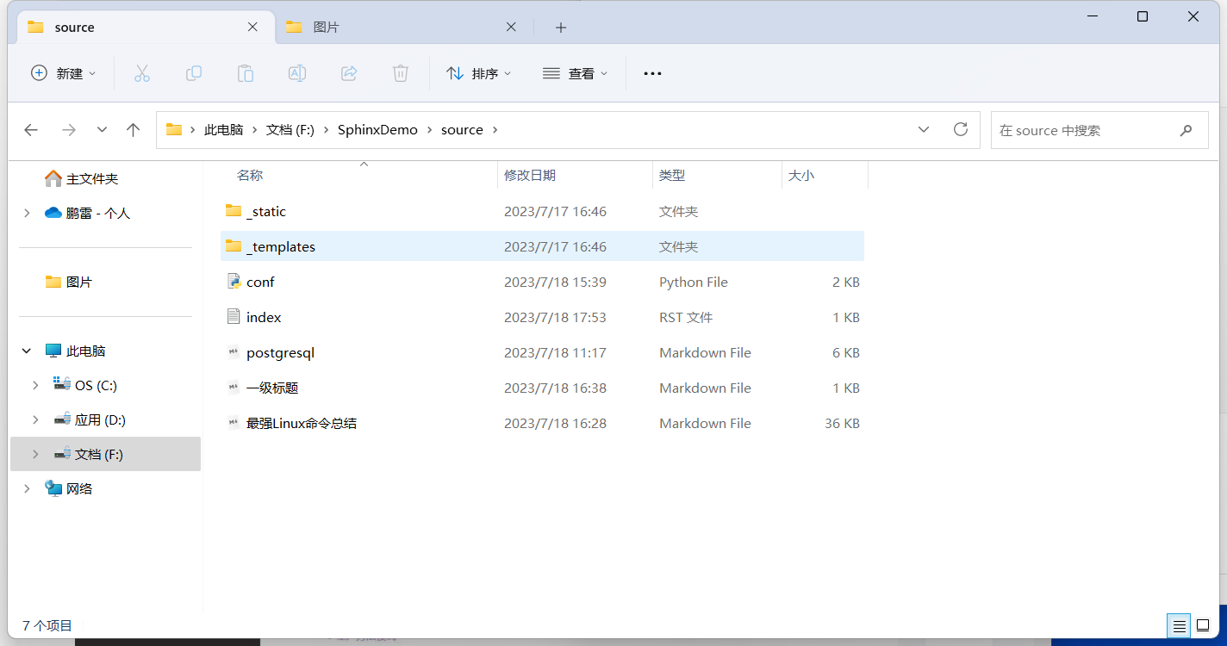This screenshot has width=1227, height=646.
Task: Sort by 修改日期 column header
Action: pos(530,175)
